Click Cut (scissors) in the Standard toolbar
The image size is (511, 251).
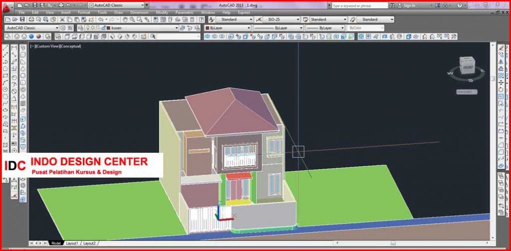click(62, 19)
